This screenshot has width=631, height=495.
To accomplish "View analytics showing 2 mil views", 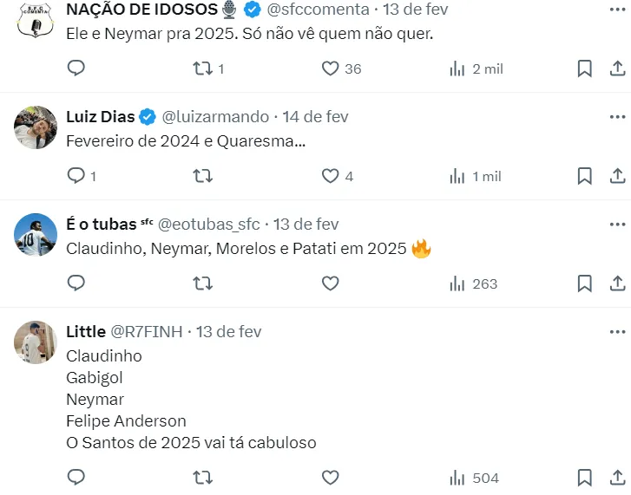I will (476, 68).
